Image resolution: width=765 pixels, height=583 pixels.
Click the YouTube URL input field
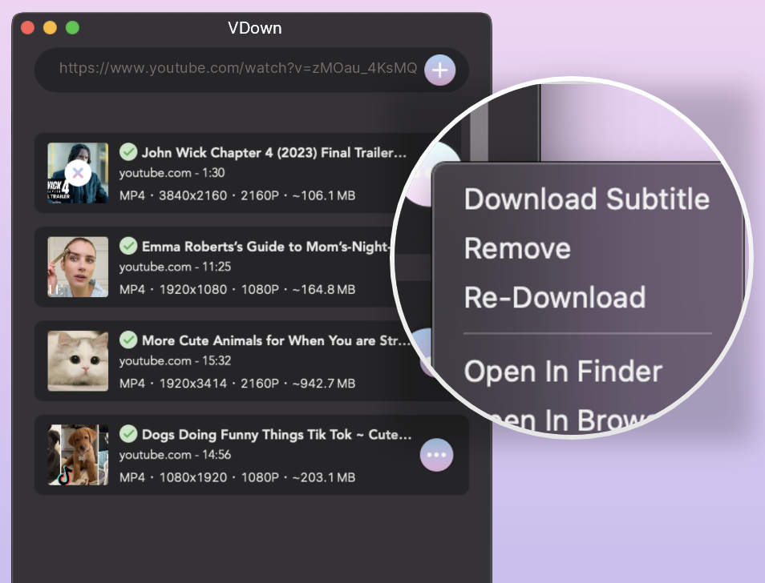click(238, 68)
